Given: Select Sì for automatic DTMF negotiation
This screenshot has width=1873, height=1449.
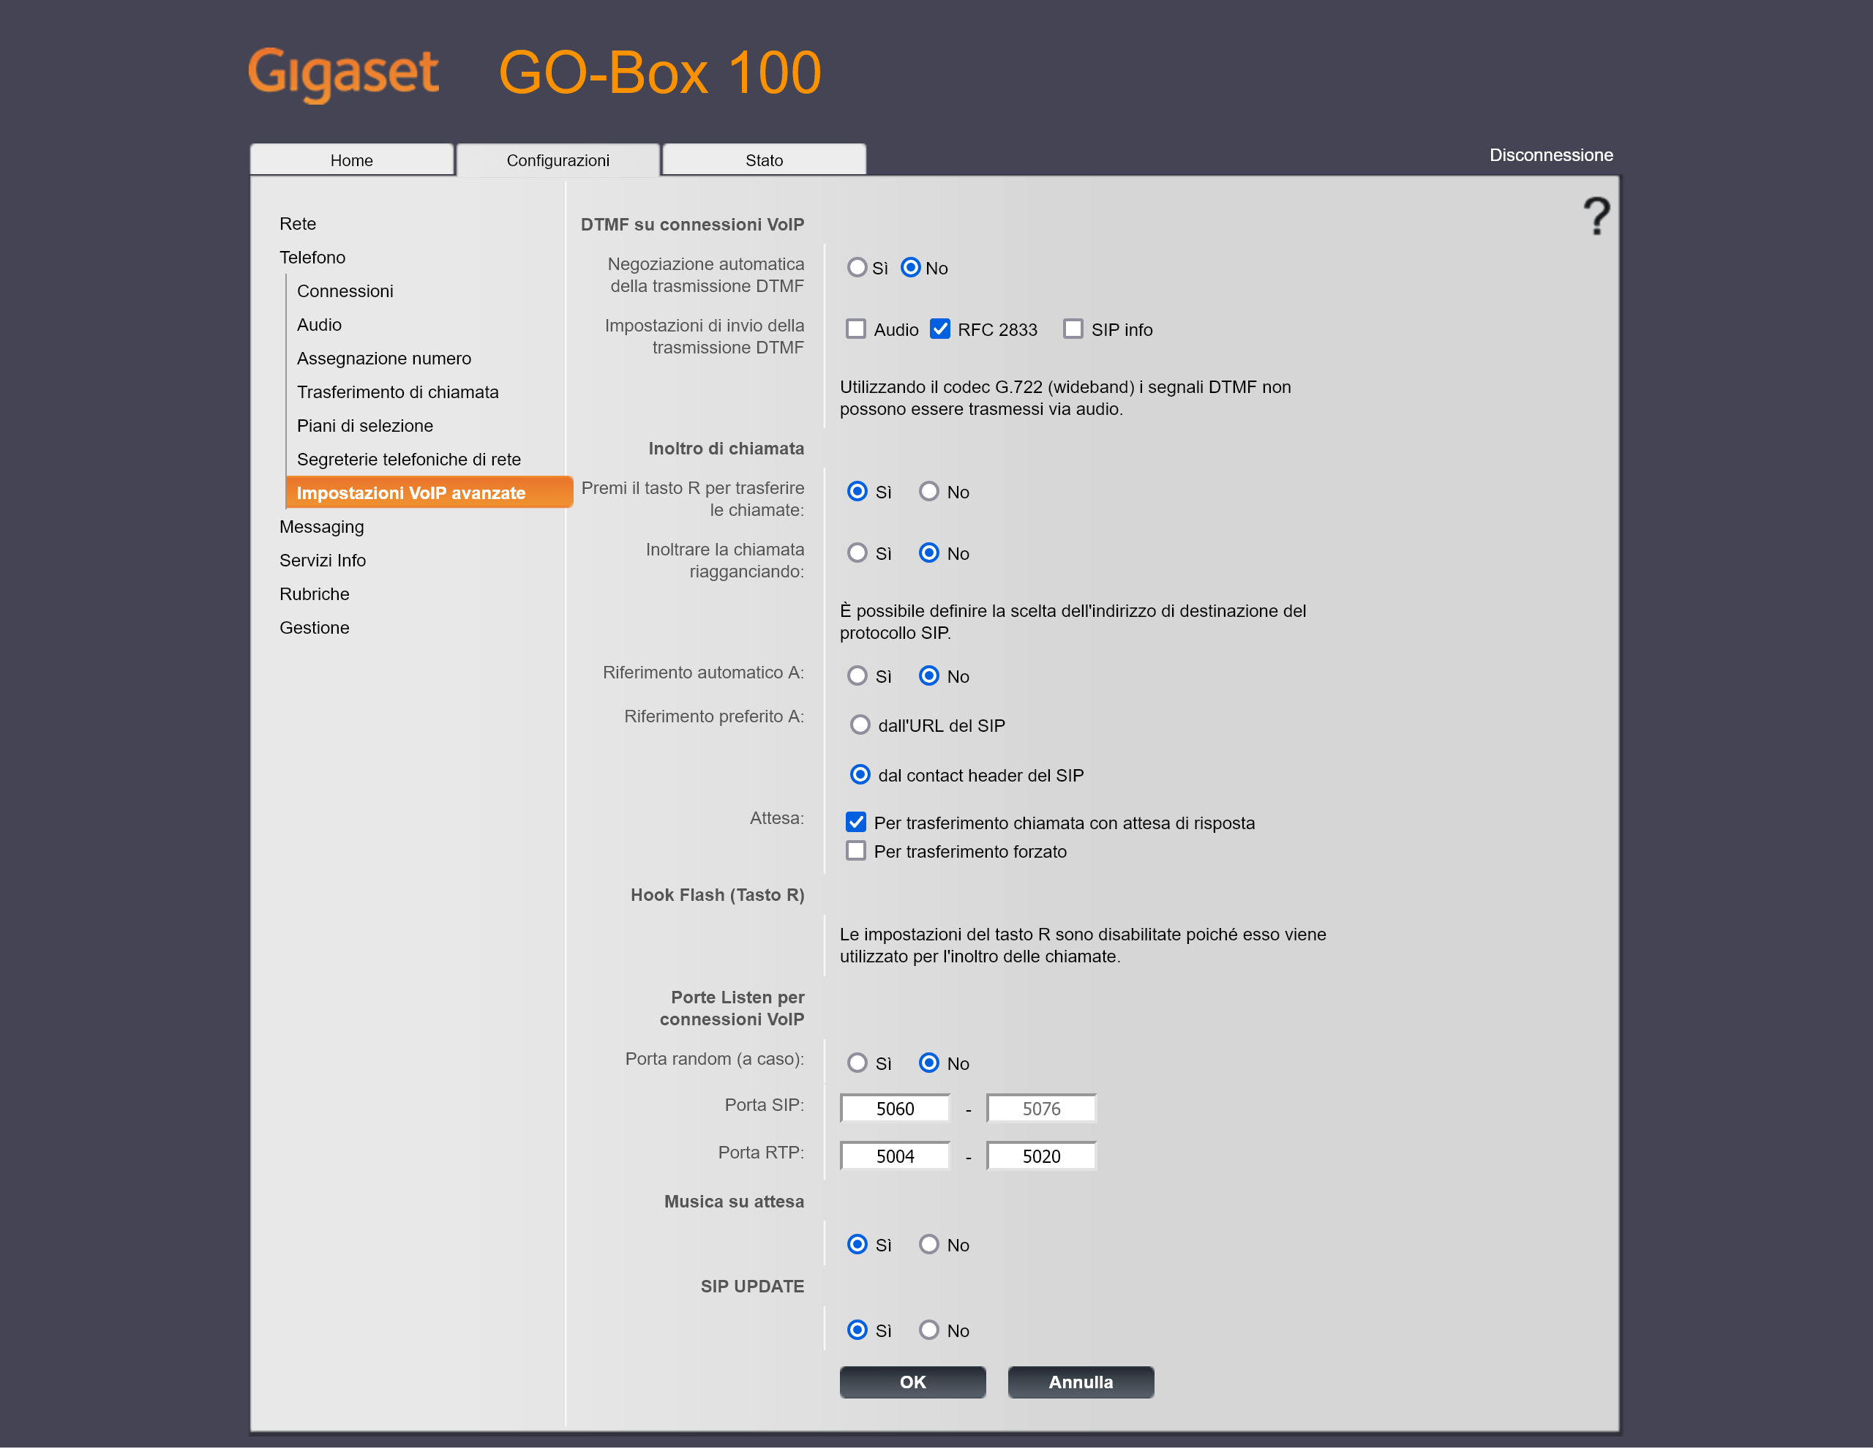Looking at the screenshot, I should [x=857, y=268].
